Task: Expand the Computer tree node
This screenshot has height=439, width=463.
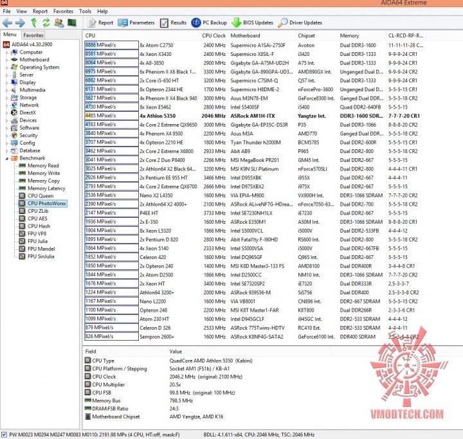Action: click(7, 53)
